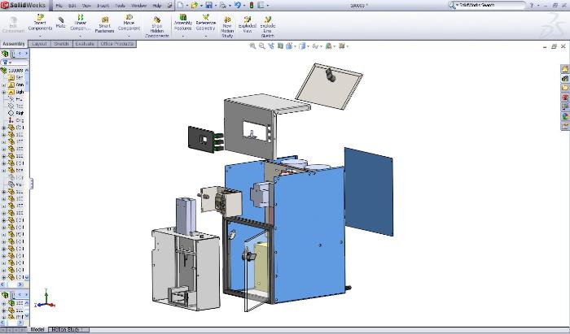This screenshot has height=334, width=570.
Task: Open the Smart Fasteners tool
Action: coord(104,19)
